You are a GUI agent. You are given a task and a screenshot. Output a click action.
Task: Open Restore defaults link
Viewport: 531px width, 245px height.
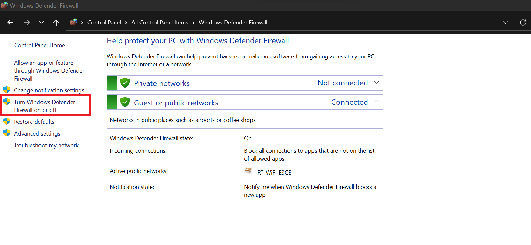[34, 122]
